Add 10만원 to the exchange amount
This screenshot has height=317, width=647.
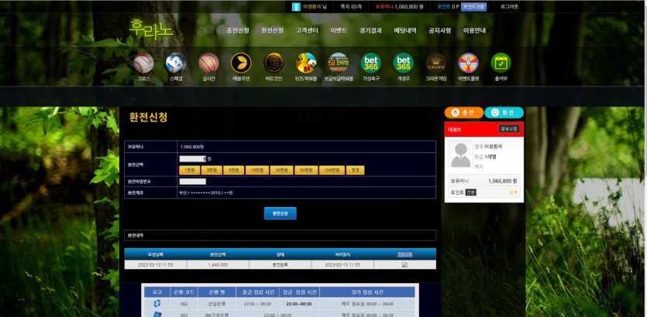click(257, 170)
